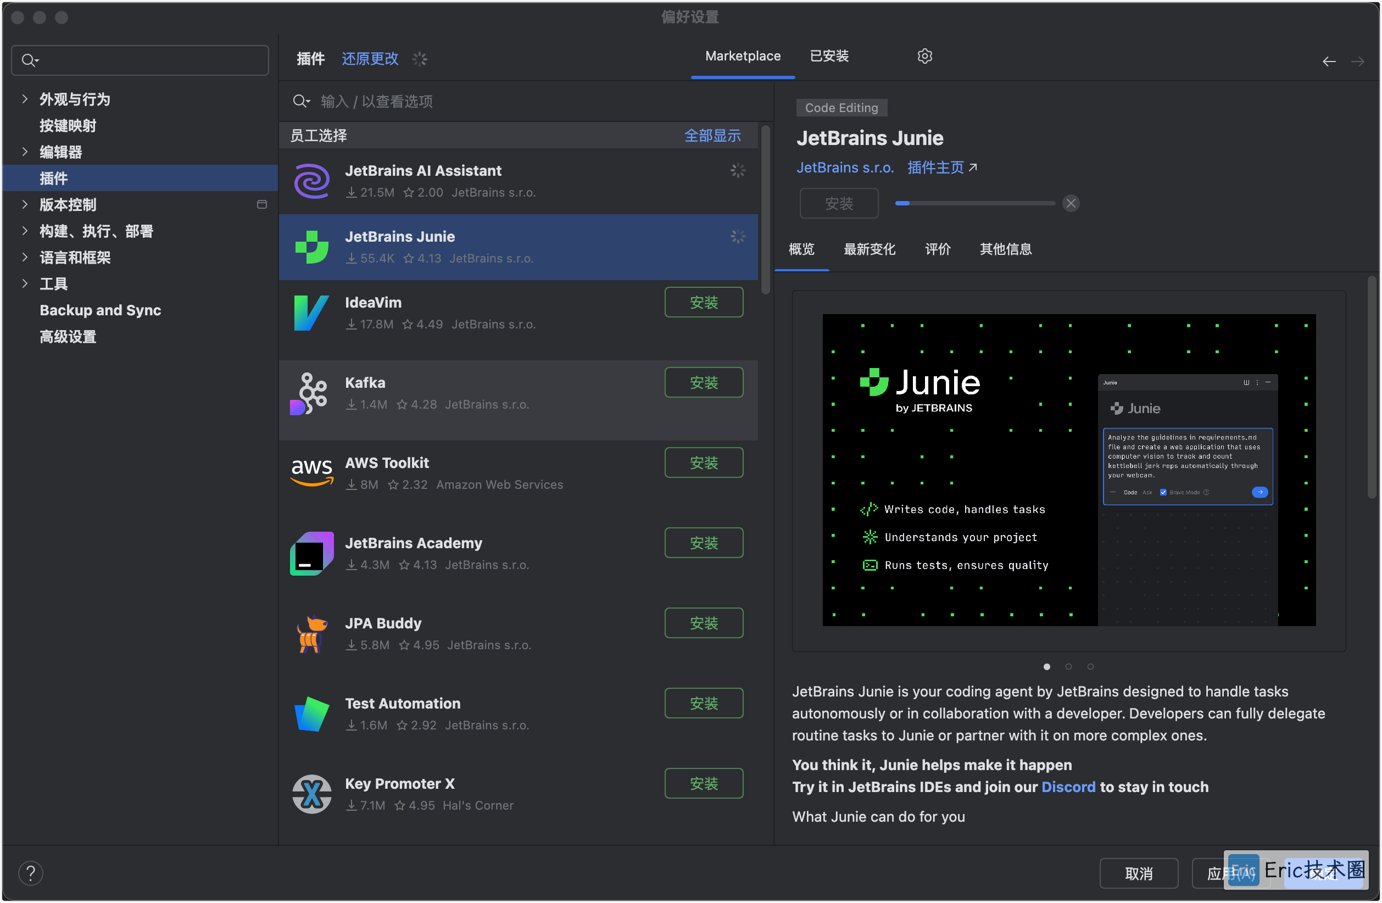Install the Test Automation plugin
Screen dimensions: 1382x903
[704, 703]
